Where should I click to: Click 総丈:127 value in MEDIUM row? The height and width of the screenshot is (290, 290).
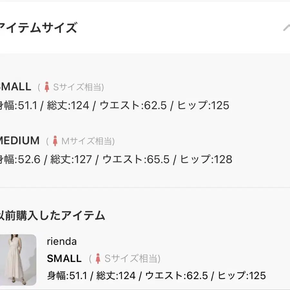71,159
